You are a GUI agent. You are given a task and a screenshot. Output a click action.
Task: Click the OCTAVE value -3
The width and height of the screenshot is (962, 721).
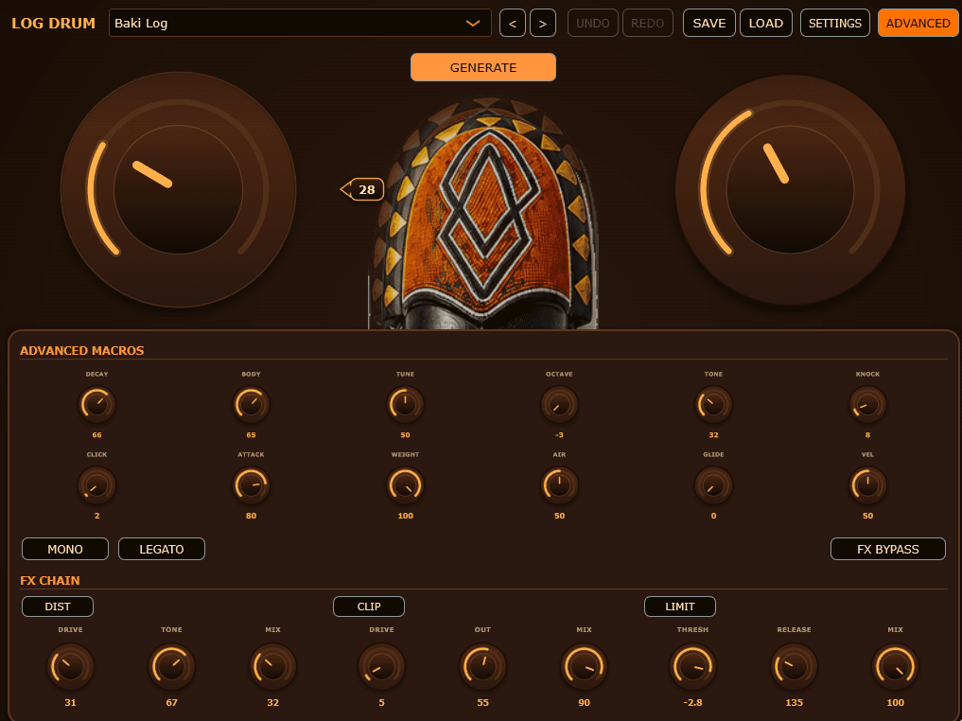(559, 435)
